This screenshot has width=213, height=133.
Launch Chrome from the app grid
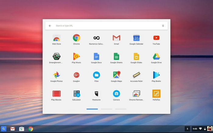point(76,38)
